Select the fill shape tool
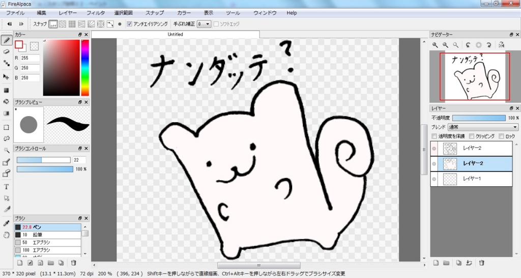Image resolution: width=521 pixels, height=278 pixels. [6, 91]
